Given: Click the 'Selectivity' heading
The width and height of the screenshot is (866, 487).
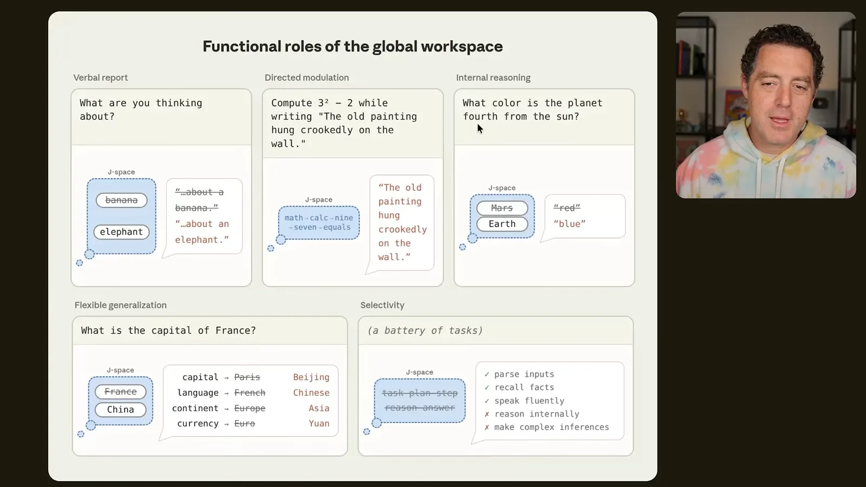Looking at the screenshot, I should point(382,305).
